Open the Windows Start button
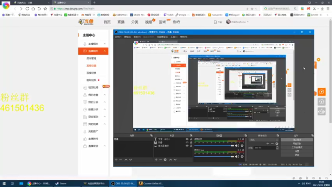Screen dimensions: 332x187 pyautogui.click(x=4, y=183)
